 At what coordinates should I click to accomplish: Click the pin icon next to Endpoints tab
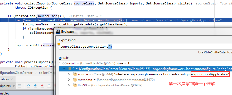[14, 86]
